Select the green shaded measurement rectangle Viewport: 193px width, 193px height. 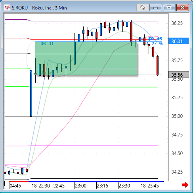[x=86, y=58]
